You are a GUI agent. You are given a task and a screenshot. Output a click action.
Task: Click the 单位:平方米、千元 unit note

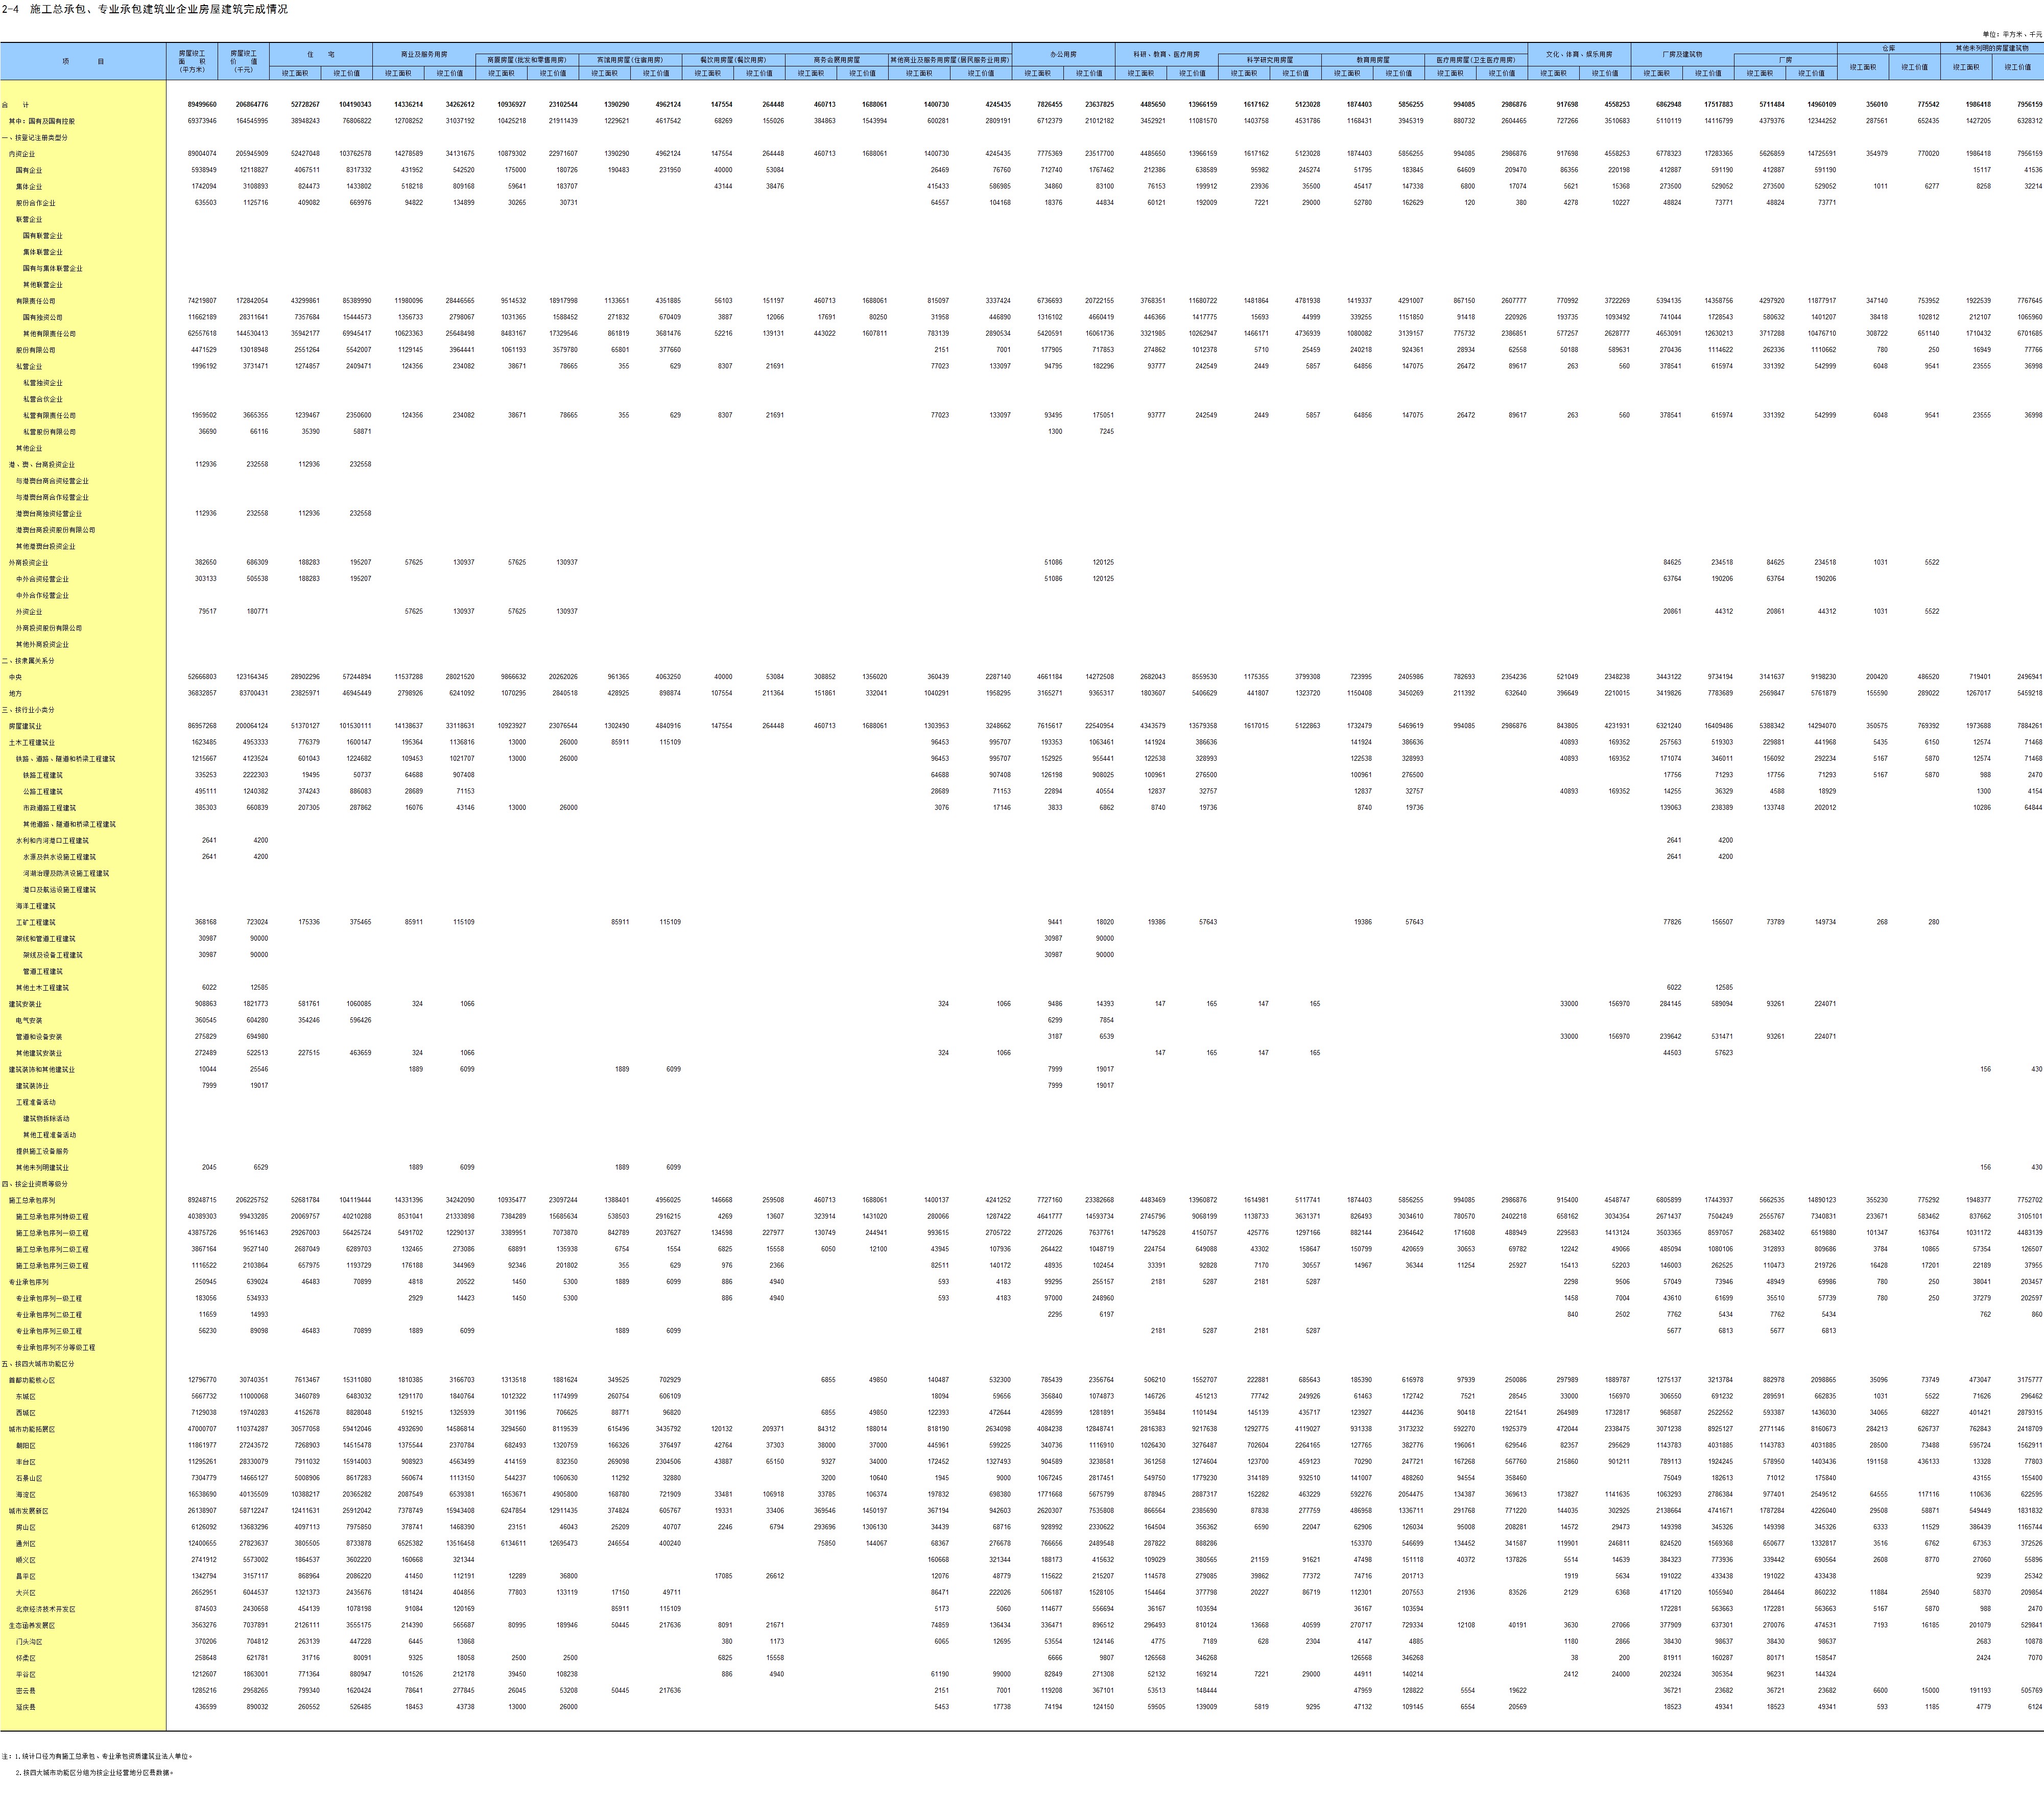(x=2012, y=34)
